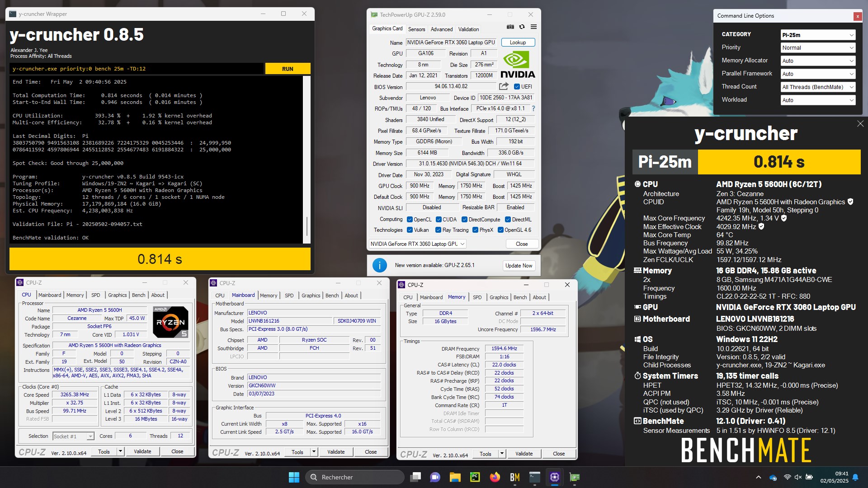This screenshot has width=868, height=488.
Task: Close the BenchMate result panel with X
Action: tap(860, 124)
